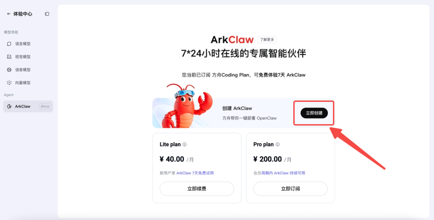
Task: Click the 语言模型 icon in sidebar
Action: pyautogui.click(x=9, y=44)
